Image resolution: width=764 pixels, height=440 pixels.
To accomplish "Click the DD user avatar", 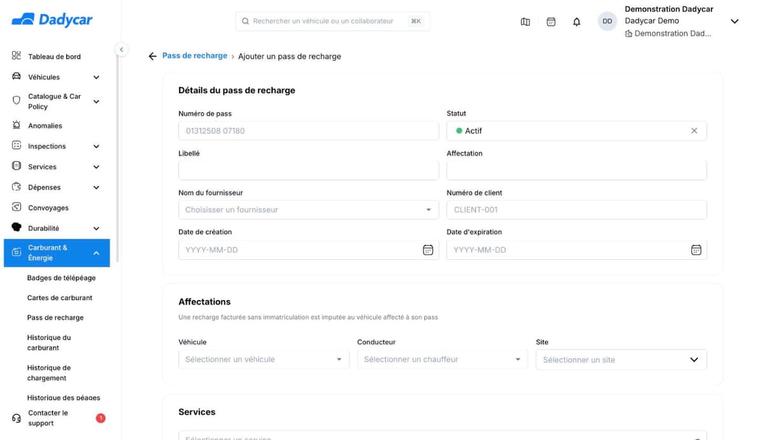I will pos(607,21).
